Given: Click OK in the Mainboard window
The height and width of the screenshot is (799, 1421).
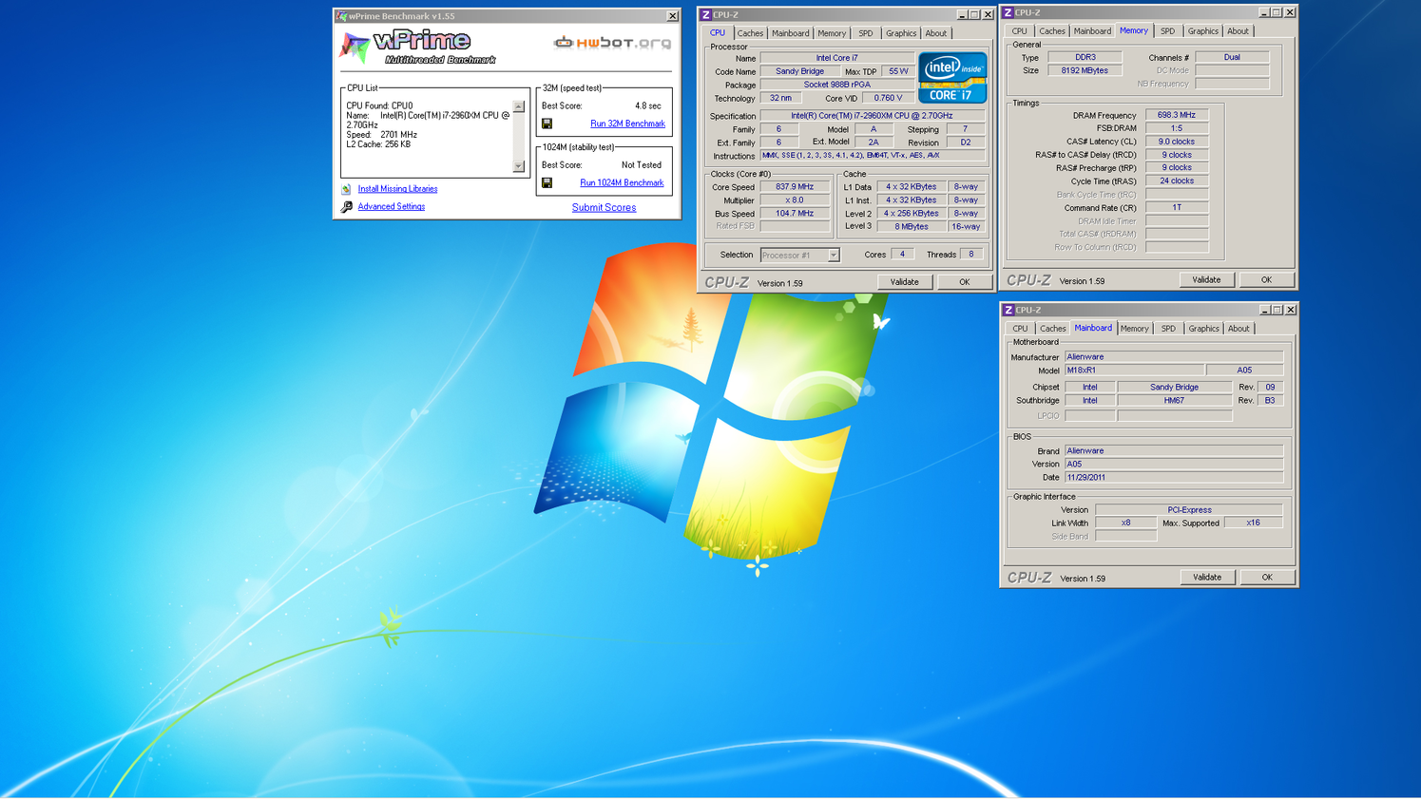Looking at the screenshot, I should coord(1267,578).
